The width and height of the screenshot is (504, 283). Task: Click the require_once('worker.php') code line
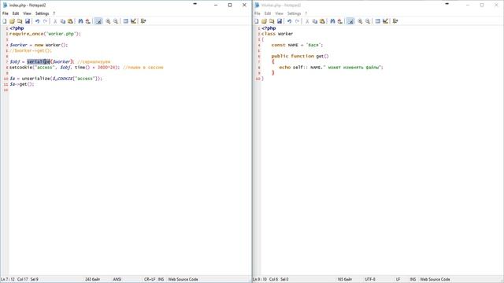click(x=46, y=34)
